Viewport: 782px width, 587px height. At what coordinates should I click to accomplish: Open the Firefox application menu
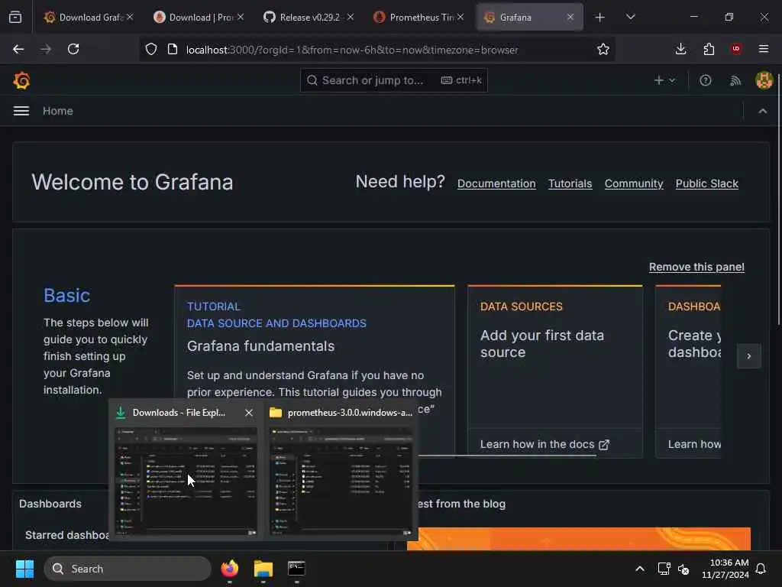click(764, 49)
